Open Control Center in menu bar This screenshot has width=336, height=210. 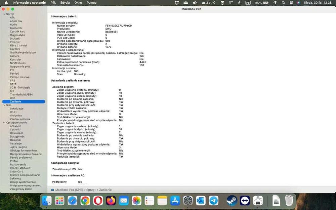tap(291, 3)
